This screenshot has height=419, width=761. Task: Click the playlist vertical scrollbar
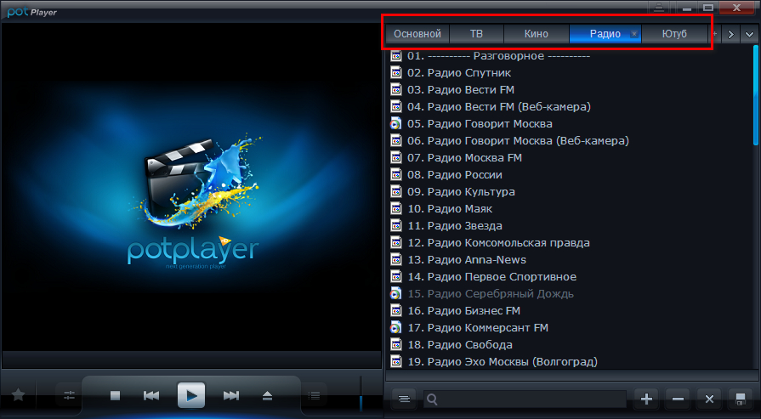pos(756,94)
